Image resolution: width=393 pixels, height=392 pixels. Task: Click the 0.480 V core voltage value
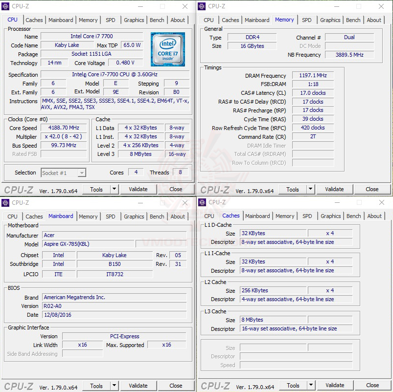[x=125, y=63]
